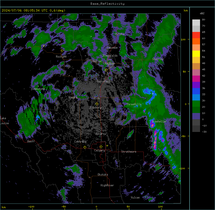Click the Okotoks town label
This screenshot has height=210, width=215.
click(x=103, y=175)
